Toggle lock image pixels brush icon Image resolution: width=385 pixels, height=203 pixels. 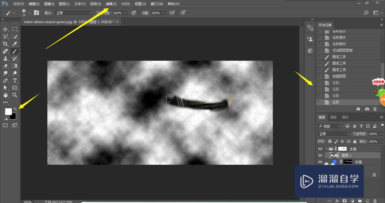click(x=336, y=142)
